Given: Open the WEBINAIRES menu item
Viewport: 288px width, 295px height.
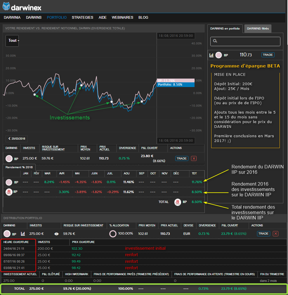Looking at the screenshot, I should pyautogui.click(x=122, y=18).
